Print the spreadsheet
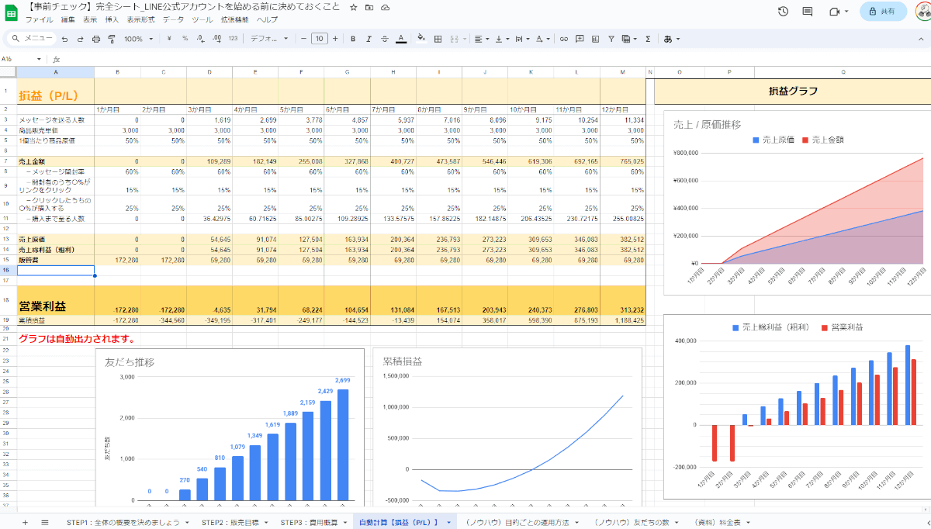The width and height of the screenshot is (931, 529). point(96,39)
